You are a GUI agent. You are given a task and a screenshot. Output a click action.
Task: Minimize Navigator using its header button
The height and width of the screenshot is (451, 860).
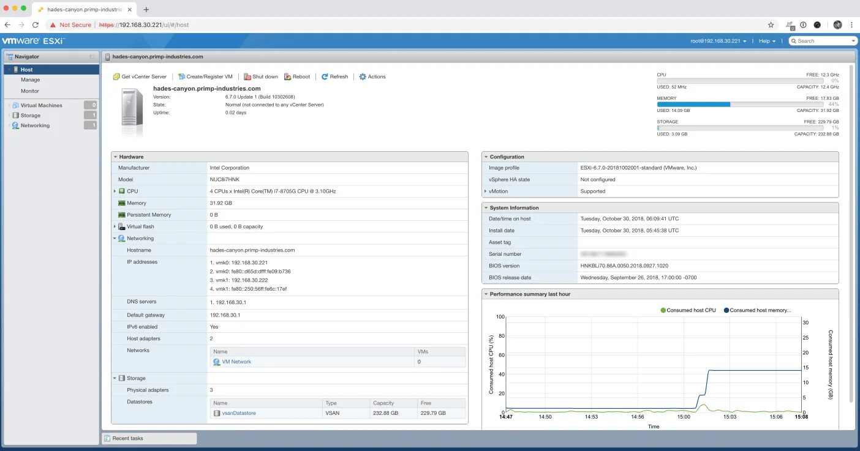(x=92, y=56)
